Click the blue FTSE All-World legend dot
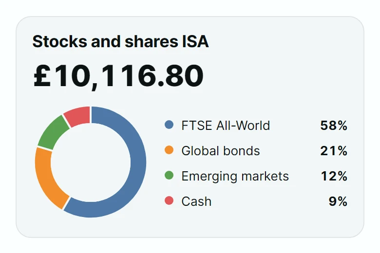 coord(169,125)
